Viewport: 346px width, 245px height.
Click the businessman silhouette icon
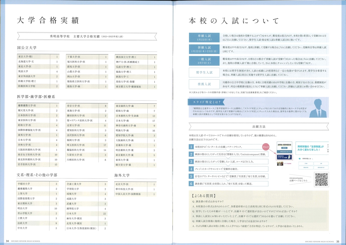point(318,108)
